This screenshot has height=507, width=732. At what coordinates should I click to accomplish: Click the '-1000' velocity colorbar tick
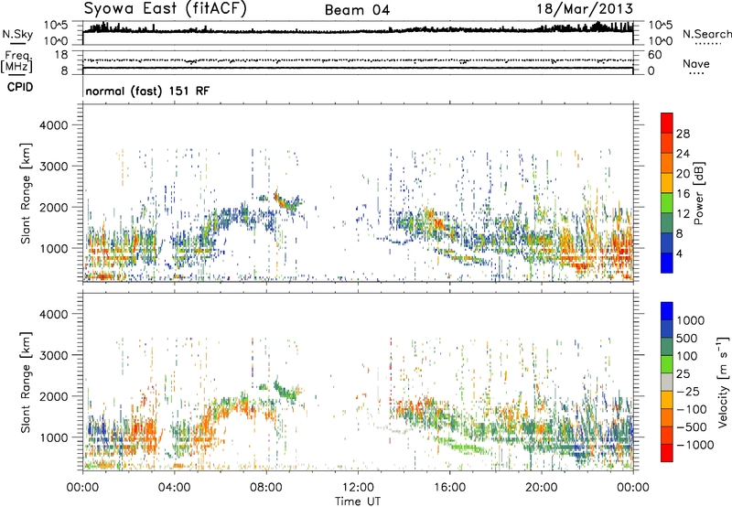695,445
